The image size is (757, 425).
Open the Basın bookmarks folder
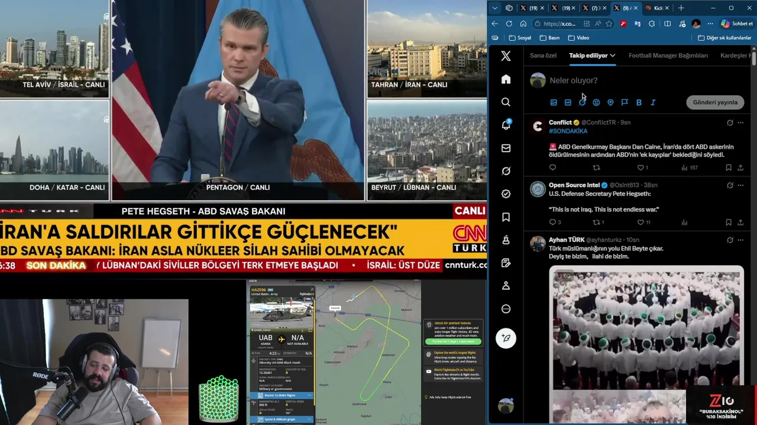549,38
